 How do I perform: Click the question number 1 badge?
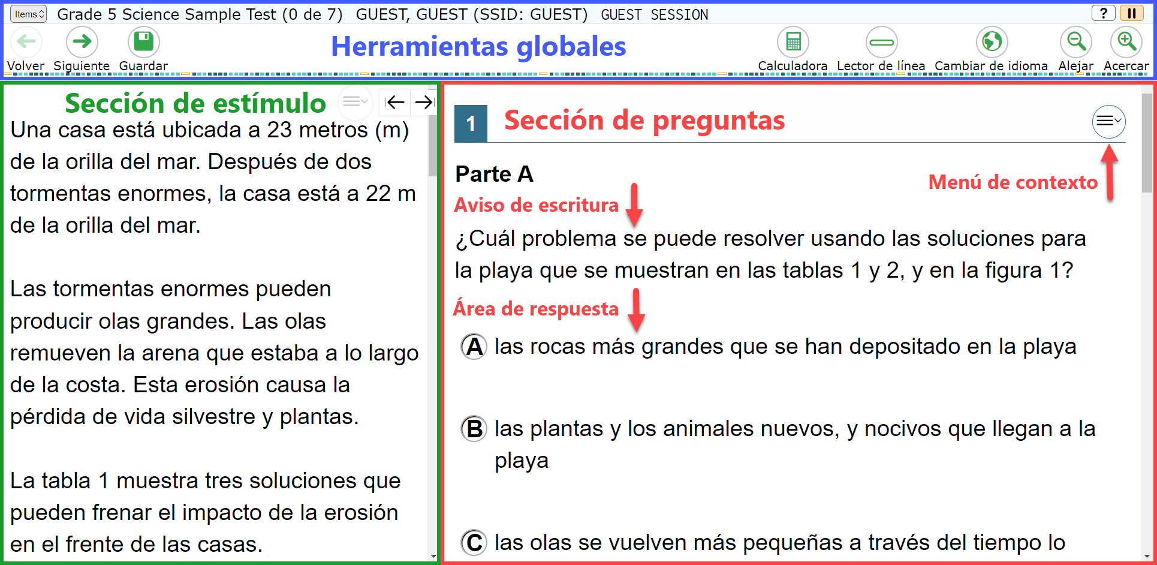471,124
